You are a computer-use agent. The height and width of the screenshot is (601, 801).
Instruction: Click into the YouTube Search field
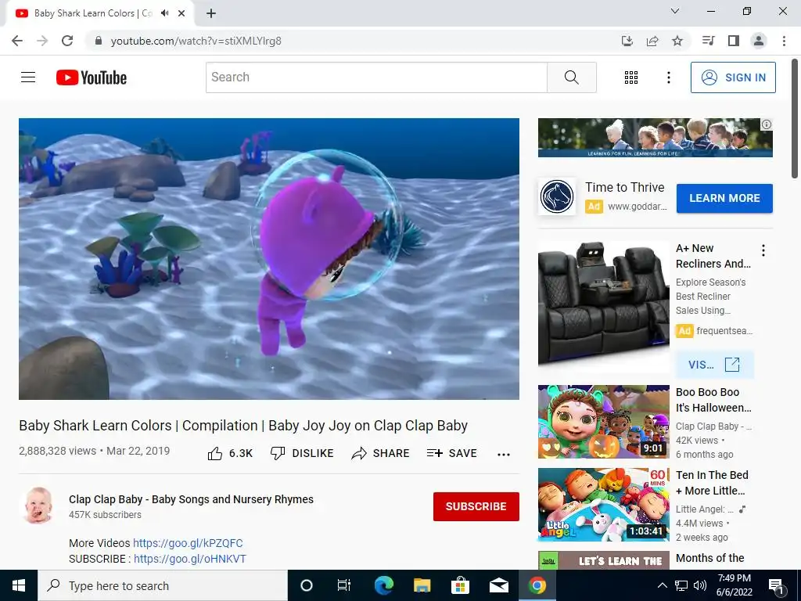pos(376,77)
